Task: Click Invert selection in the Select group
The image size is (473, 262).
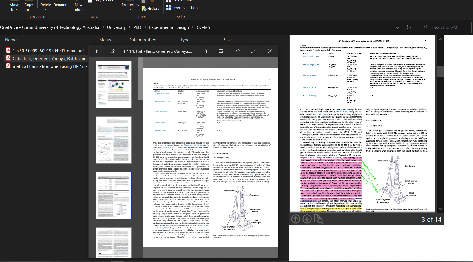Action: [x=182, y=8]
